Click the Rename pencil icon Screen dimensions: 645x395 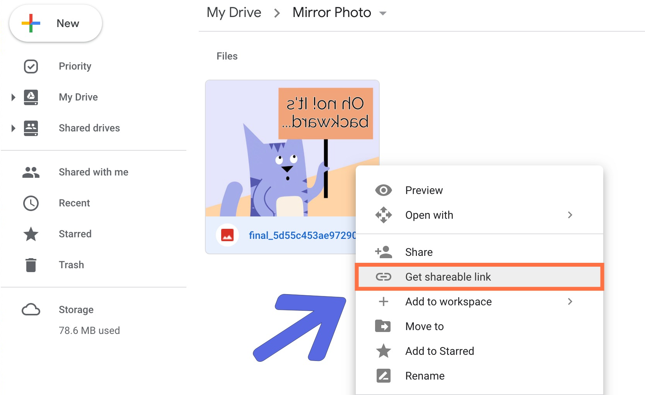tap(383, 376)
